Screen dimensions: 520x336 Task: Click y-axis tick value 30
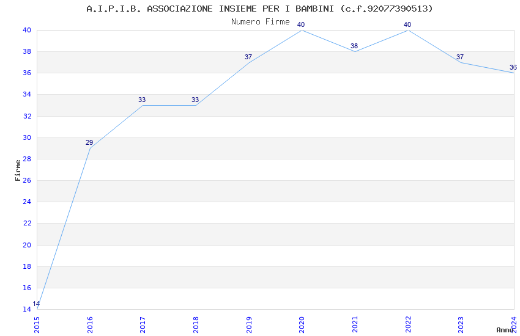[x=27, y=137]
